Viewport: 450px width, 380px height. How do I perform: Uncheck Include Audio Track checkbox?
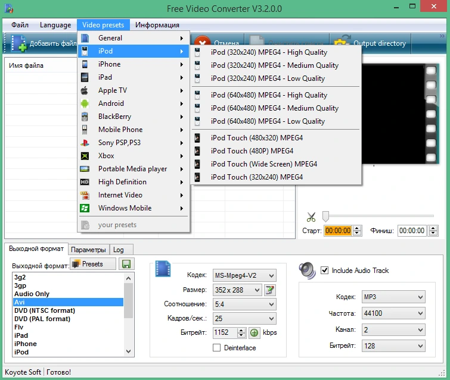coord(325,271)
